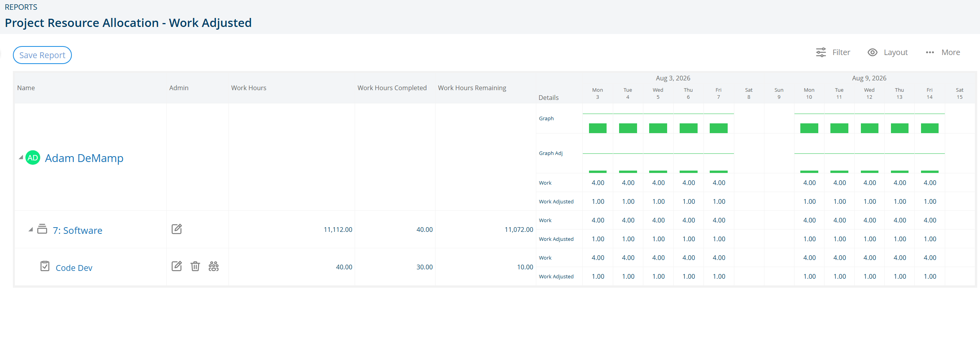The image size is (980, 340).
Task: Open the 7: Software project link
Action: tap(77, 230)
